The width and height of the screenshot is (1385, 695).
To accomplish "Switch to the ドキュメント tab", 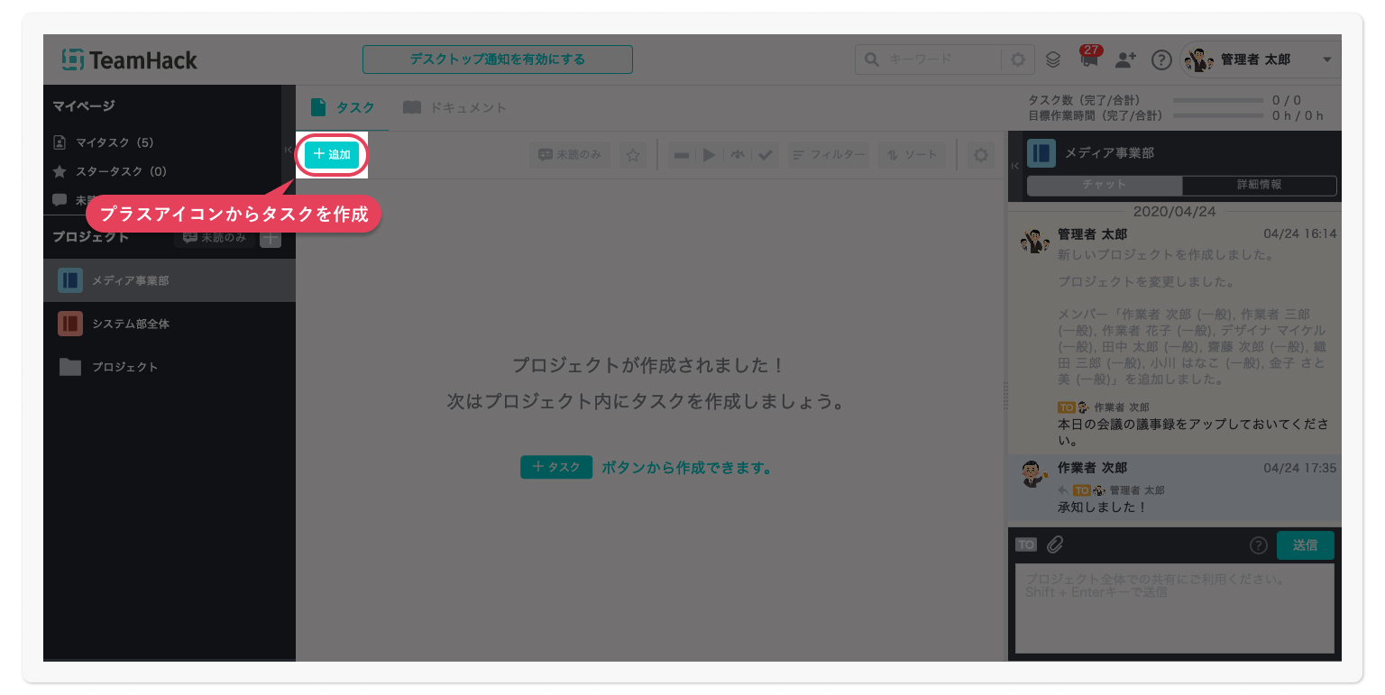I will tap(454, 107).
